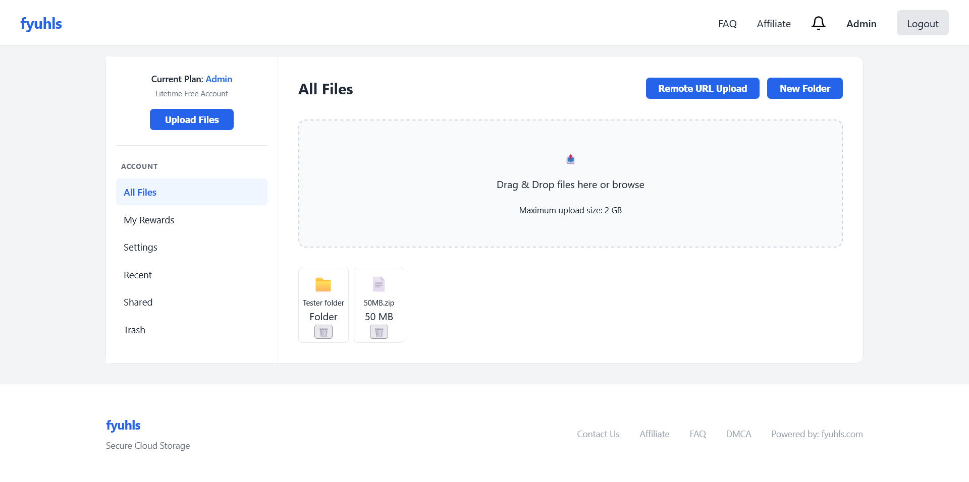Open Trash in the sidebar
The width and height of the screenshot is (969, 482).
click(134, 330)
